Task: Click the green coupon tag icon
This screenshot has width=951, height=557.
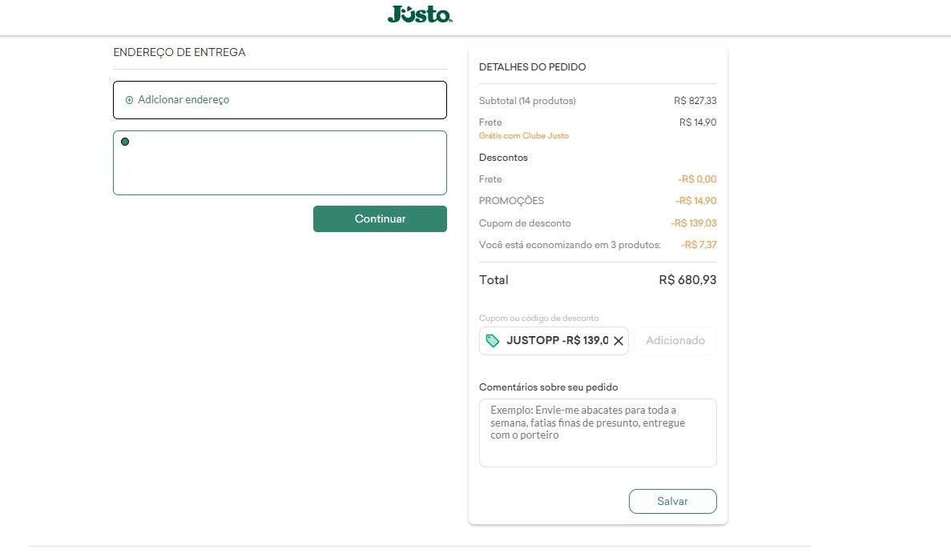Action: (493, 341)
